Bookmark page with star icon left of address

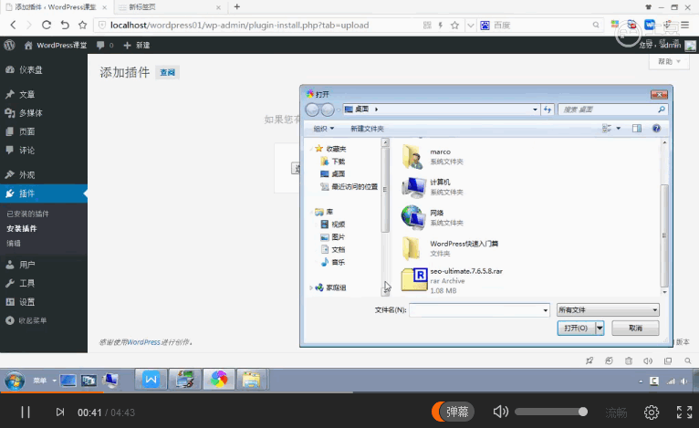[x=82, y=25]
